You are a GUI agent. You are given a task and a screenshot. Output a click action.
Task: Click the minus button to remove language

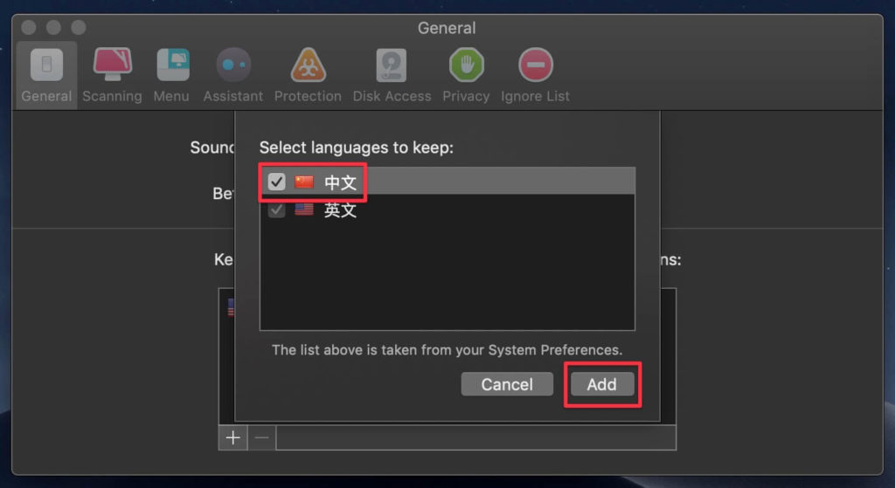point(262,437)
